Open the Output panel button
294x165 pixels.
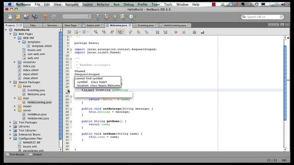pyautogui.click(x=35, y=154)
